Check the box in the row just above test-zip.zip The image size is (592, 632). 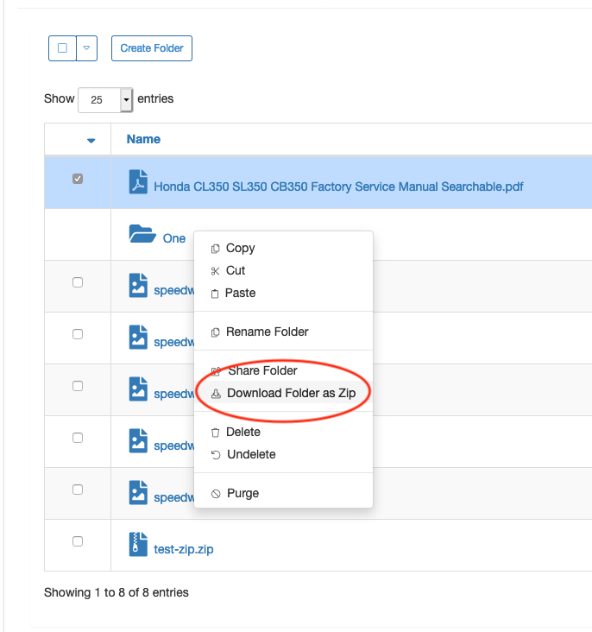[x=78, y=490]
